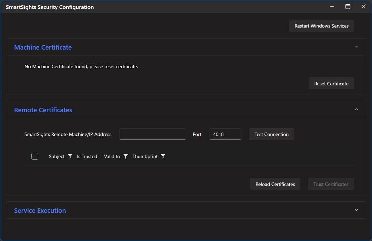Click the Remote Certificates heading

pyautogui.click(x=43, y=110)
